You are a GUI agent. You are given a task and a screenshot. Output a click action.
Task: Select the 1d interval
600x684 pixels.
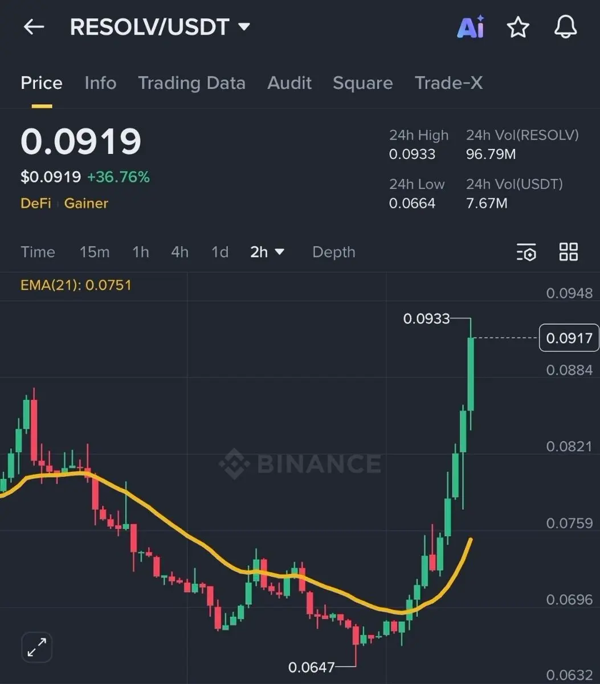pyautogui.click(x=220, y=252)
